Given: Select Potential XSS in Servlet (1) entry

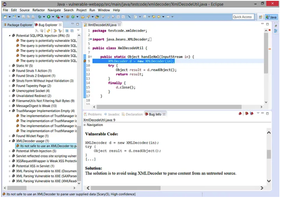Looking at the screenshot, I should point(35,166).
